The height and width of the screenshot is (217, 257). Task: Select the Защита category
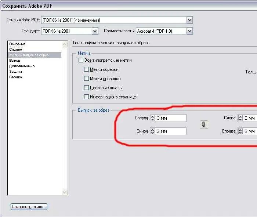[x=35, y=72]
